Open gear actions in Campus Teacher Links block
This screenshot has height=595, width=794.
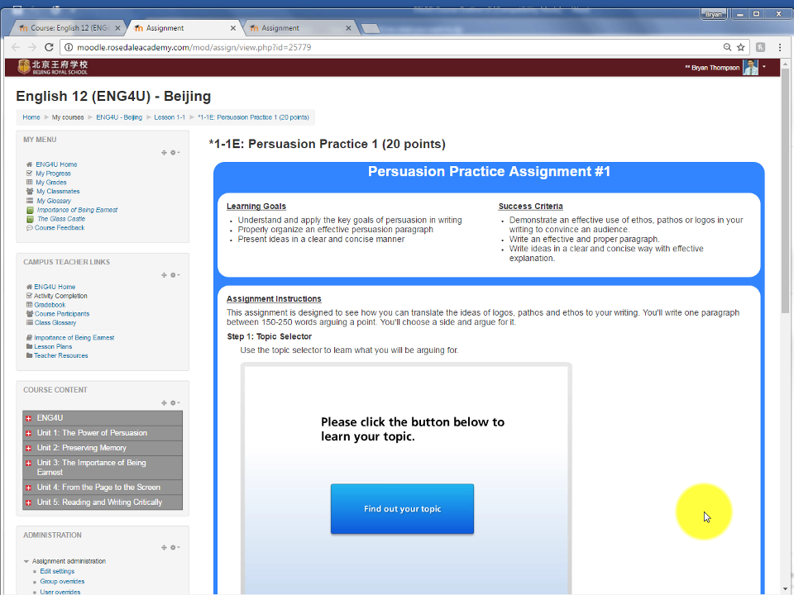pos(175,274)
